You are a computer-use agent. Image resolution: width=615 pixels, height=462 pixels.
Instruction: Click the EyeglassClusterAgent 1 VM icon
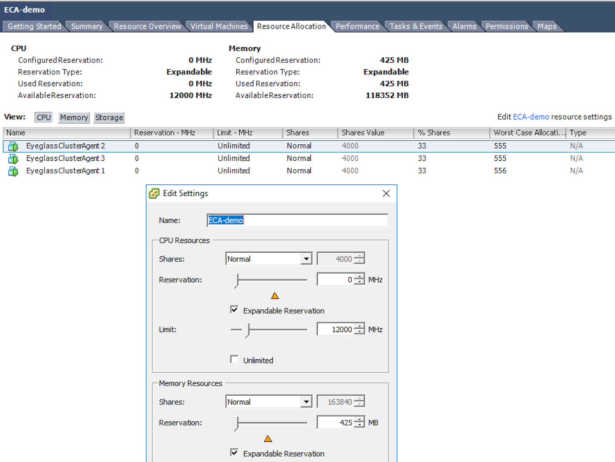click(13, 171)
